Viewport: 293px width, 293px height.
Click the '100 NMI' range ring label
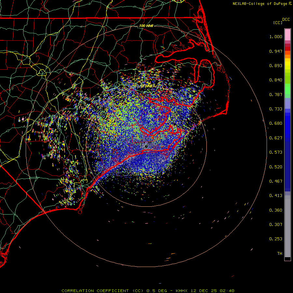pos(146,26)
